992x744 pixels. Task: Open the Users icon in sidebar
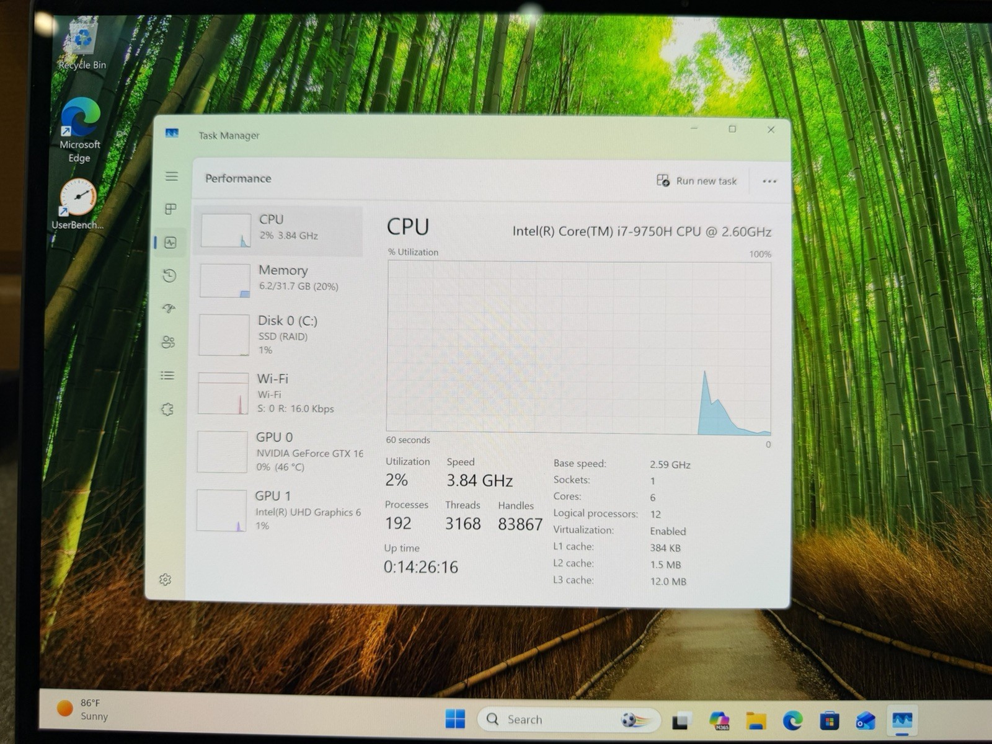click(x=168, y=342)
